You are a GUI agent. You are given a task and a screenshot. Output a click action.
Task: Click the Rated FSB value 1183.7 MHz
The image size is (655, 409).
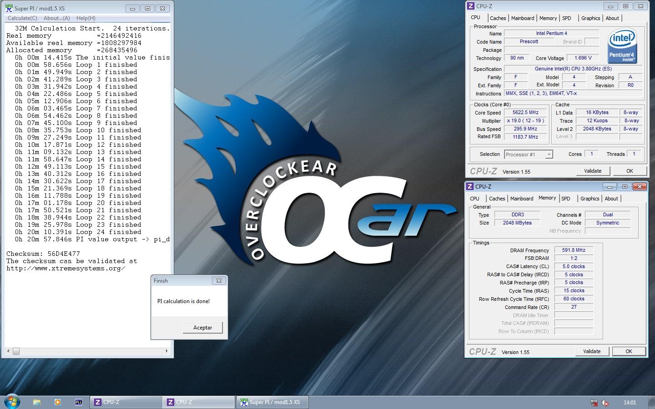(x=525, y=137)
